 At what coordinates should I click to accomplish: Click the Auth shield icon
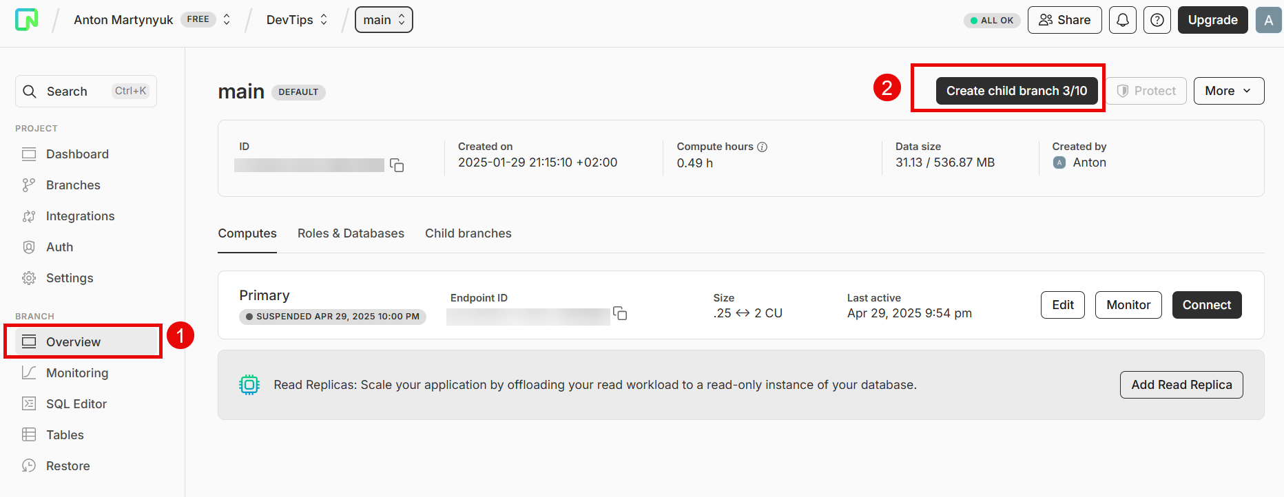pos(29,247)
